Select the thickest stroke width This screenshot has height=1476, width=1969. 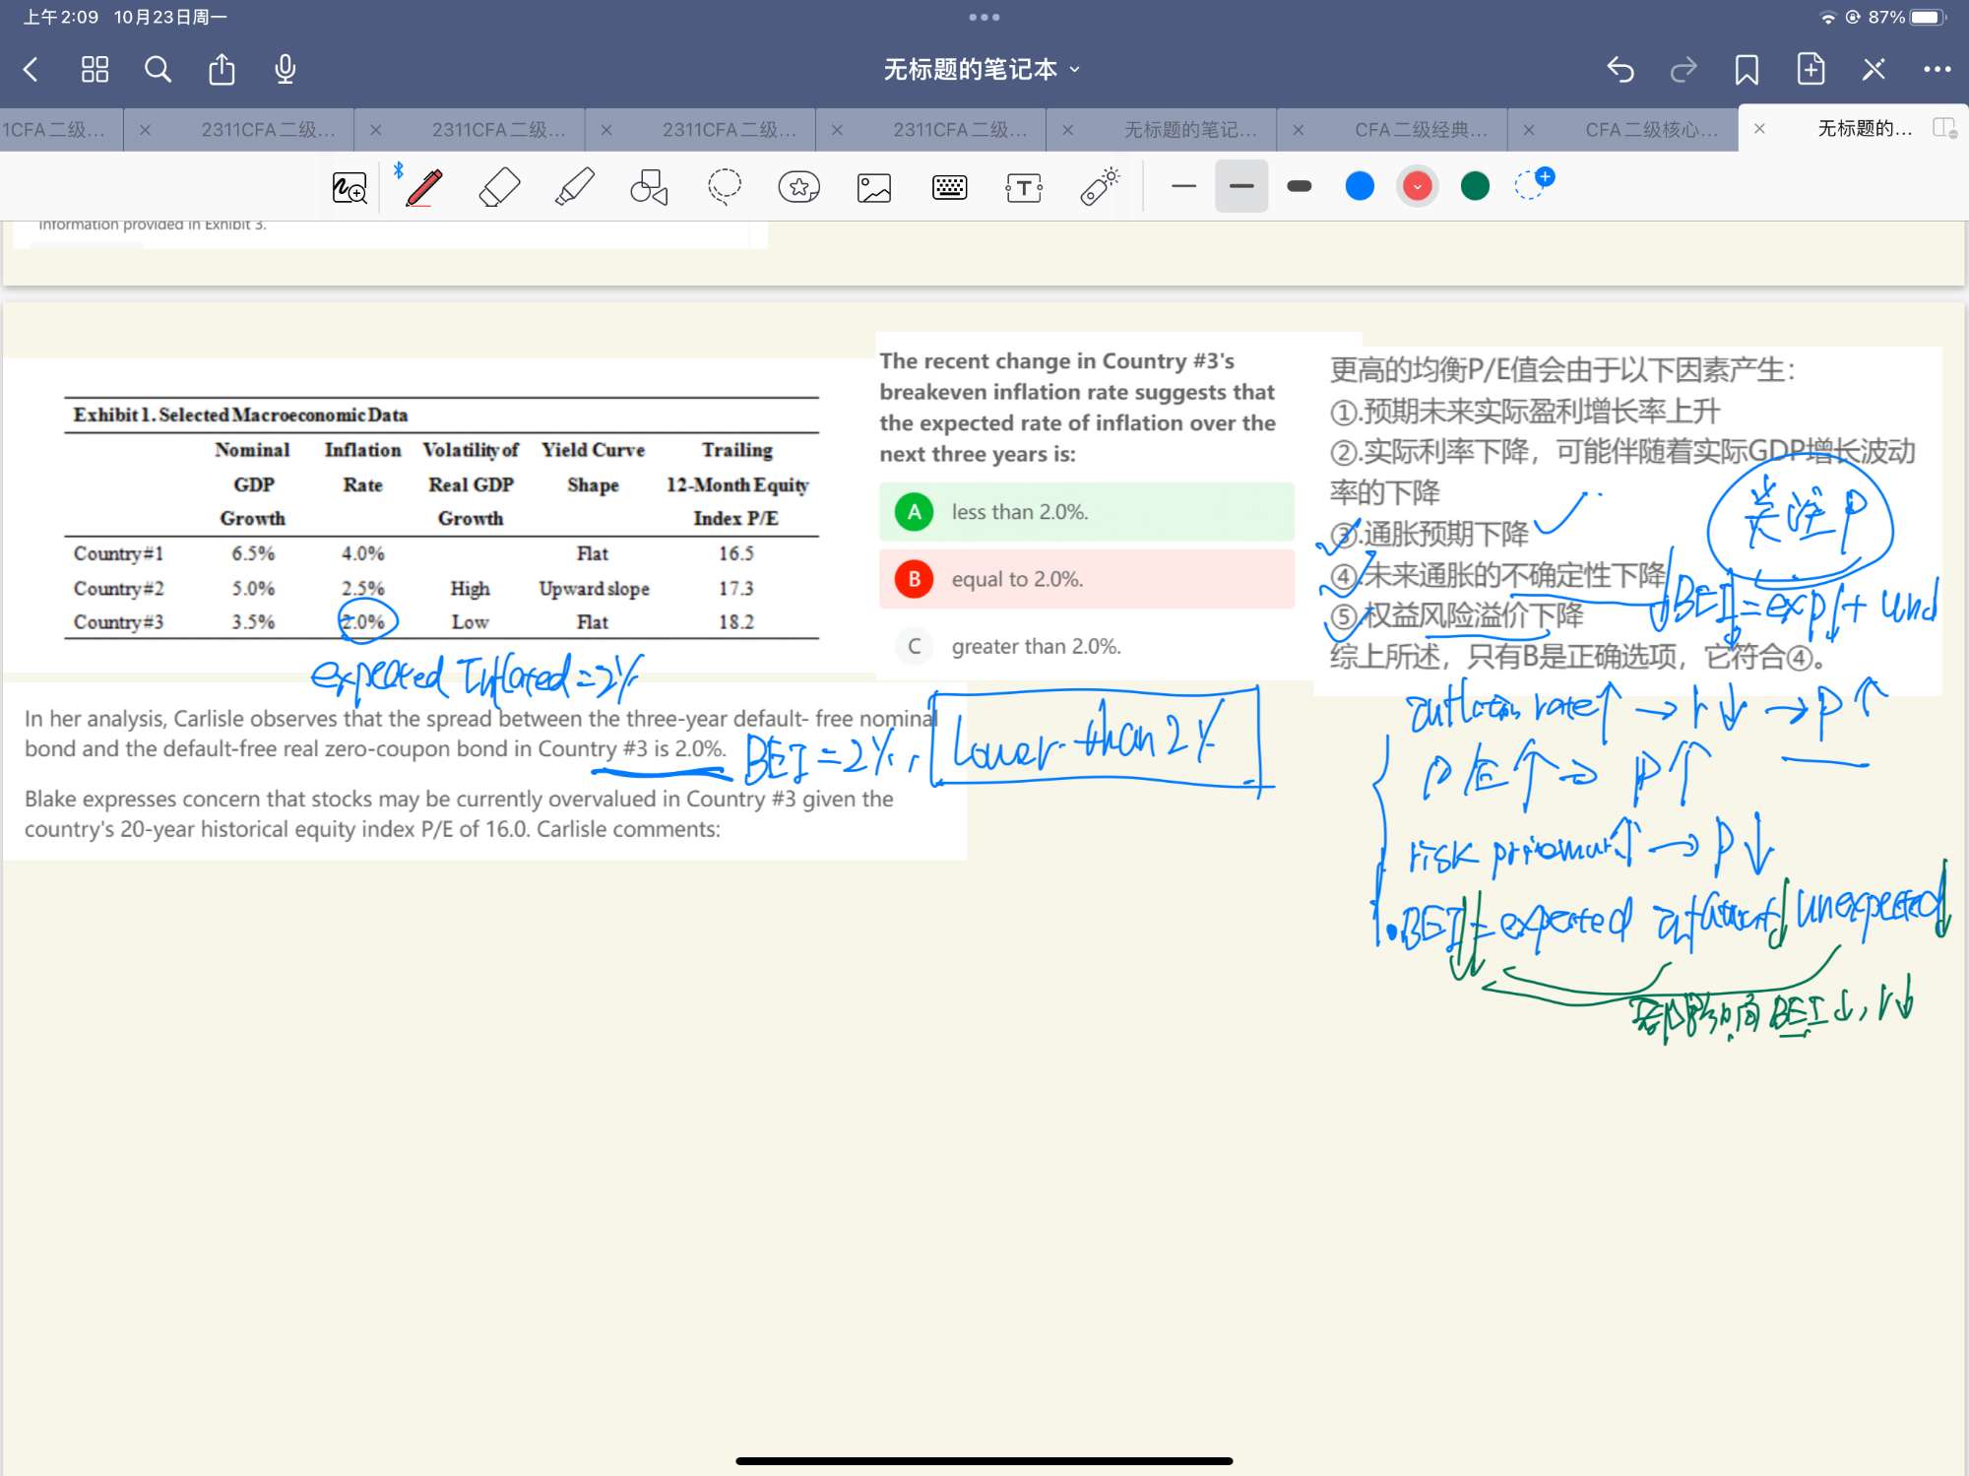tap(1299, 186)
